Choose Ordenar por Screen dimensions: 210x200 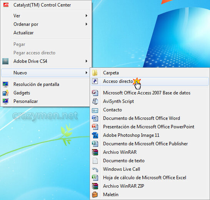coord(46,24)
